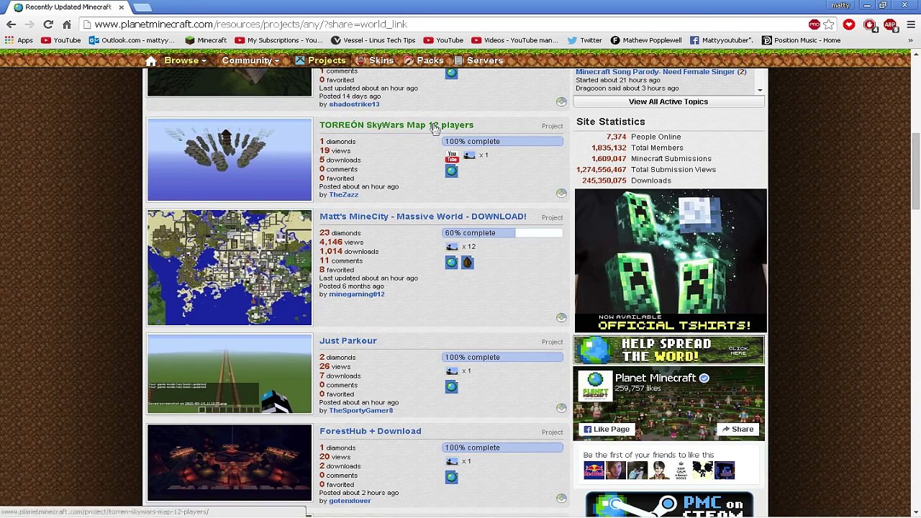Click world download icon on Just Parkour

pyautogui.click(x=451, y=387)
